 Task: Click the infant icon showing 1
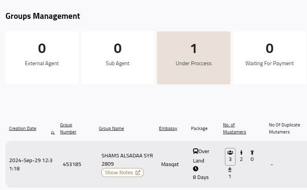point(230,170)
